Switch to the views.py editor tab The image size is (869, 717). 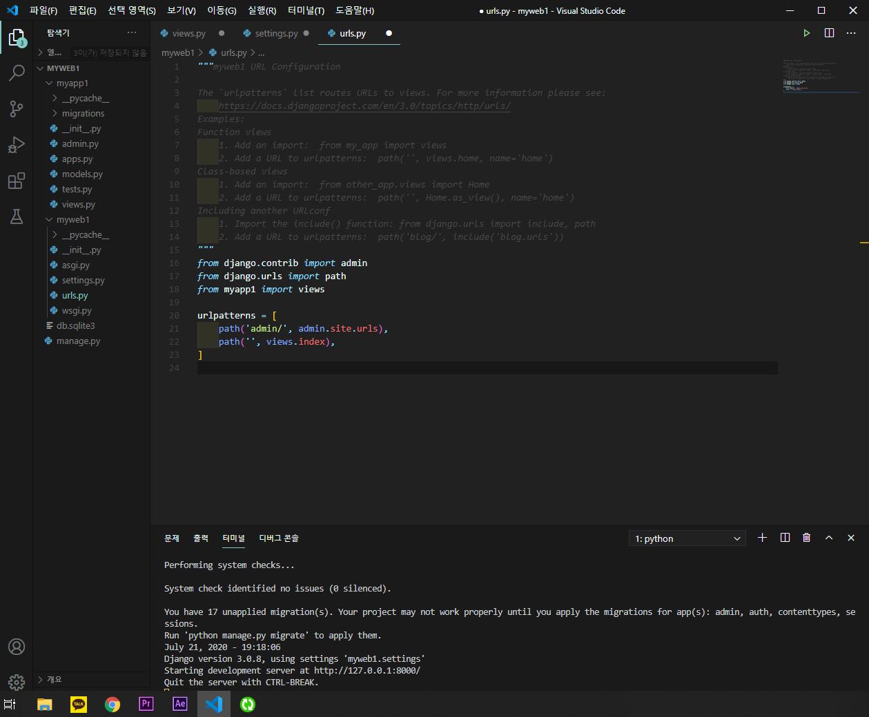(188, 33)
